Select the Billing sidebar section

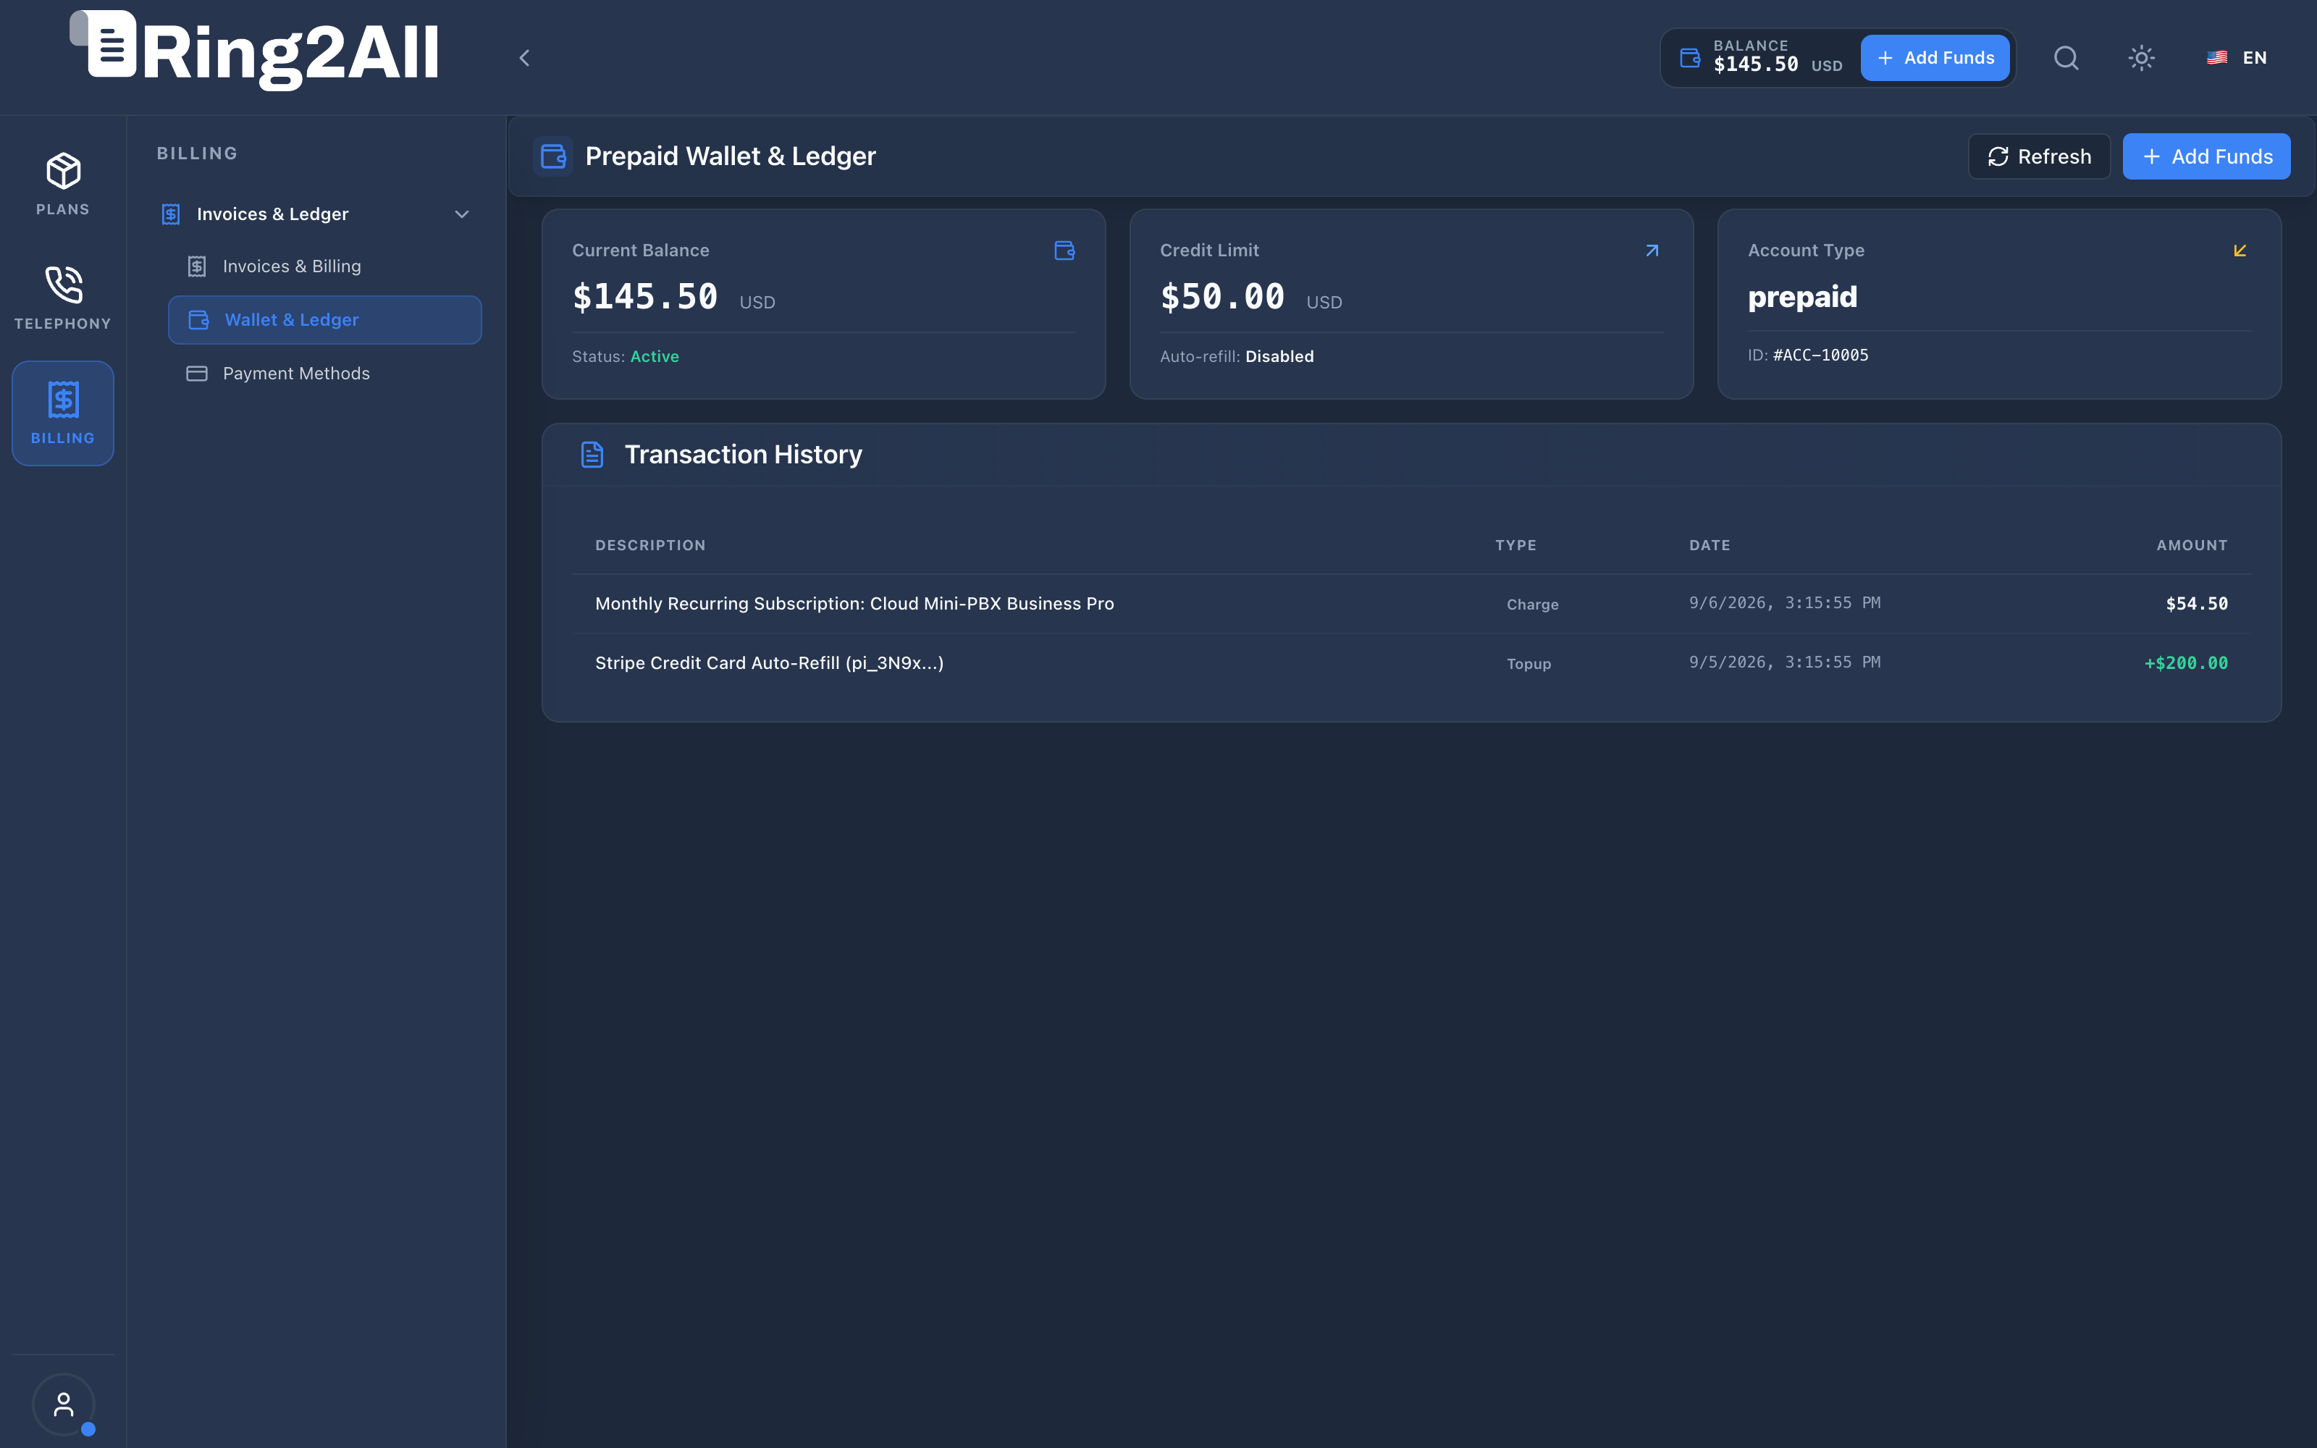(63, 413)
